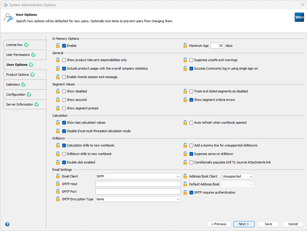This screenshot has width=307, height=231.
Task: Click the help question mark icon
Action: pyautogui.click(x=7, y=224)
